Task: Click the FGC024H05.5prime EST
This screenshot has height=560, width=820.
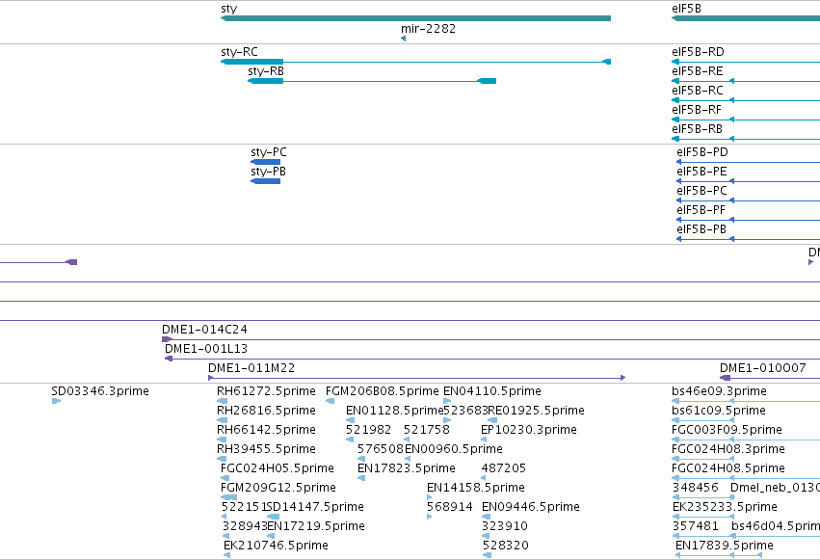Action: click(x=225, y=478)
